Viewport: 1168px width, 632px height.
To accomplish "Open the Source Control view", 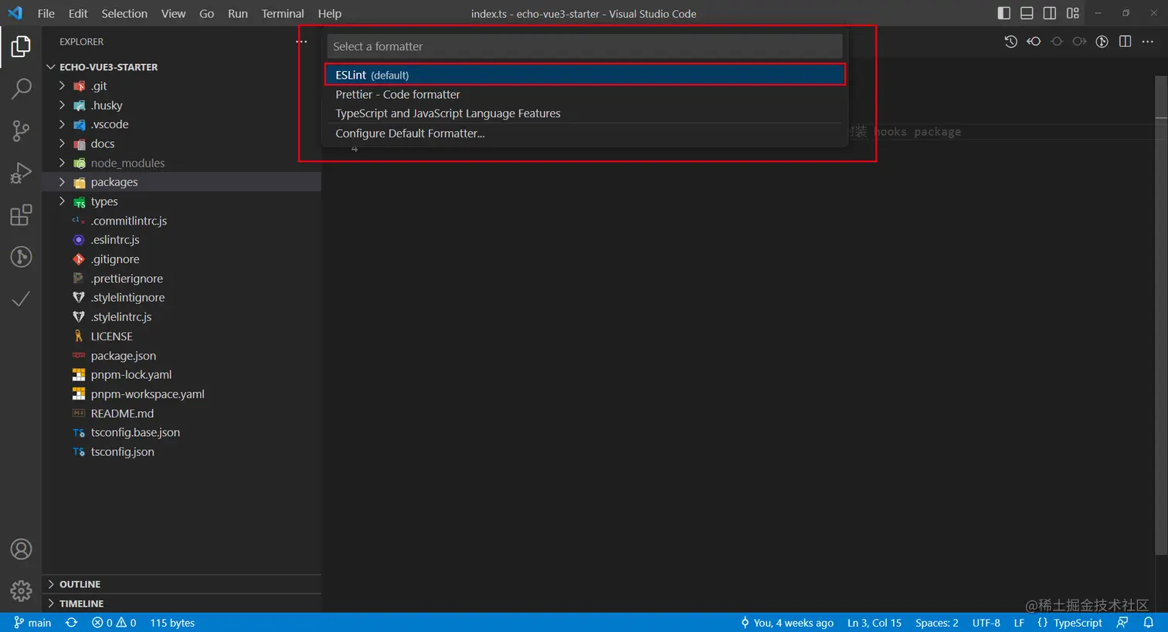I will tap(21, 130).
